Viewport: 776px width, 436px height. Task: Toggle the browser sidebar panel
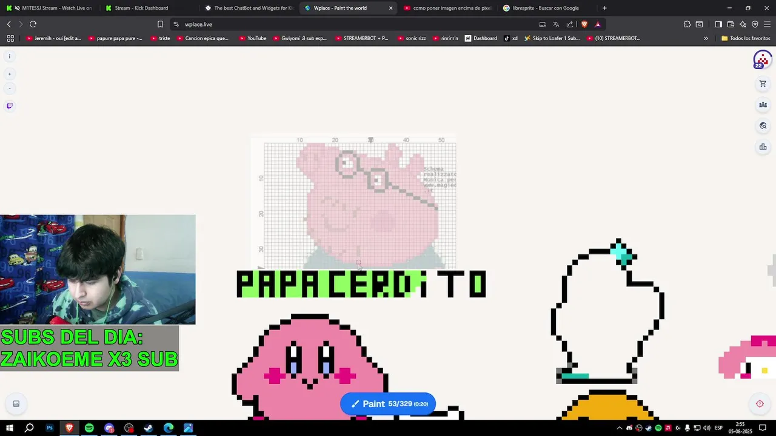(718, 24)
